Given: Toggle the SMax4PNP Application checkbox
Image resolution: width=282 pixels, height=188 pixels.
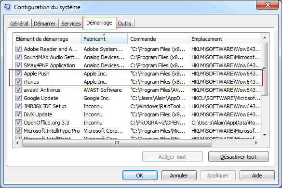Looking at the screenshot, I should click(18, 65).
